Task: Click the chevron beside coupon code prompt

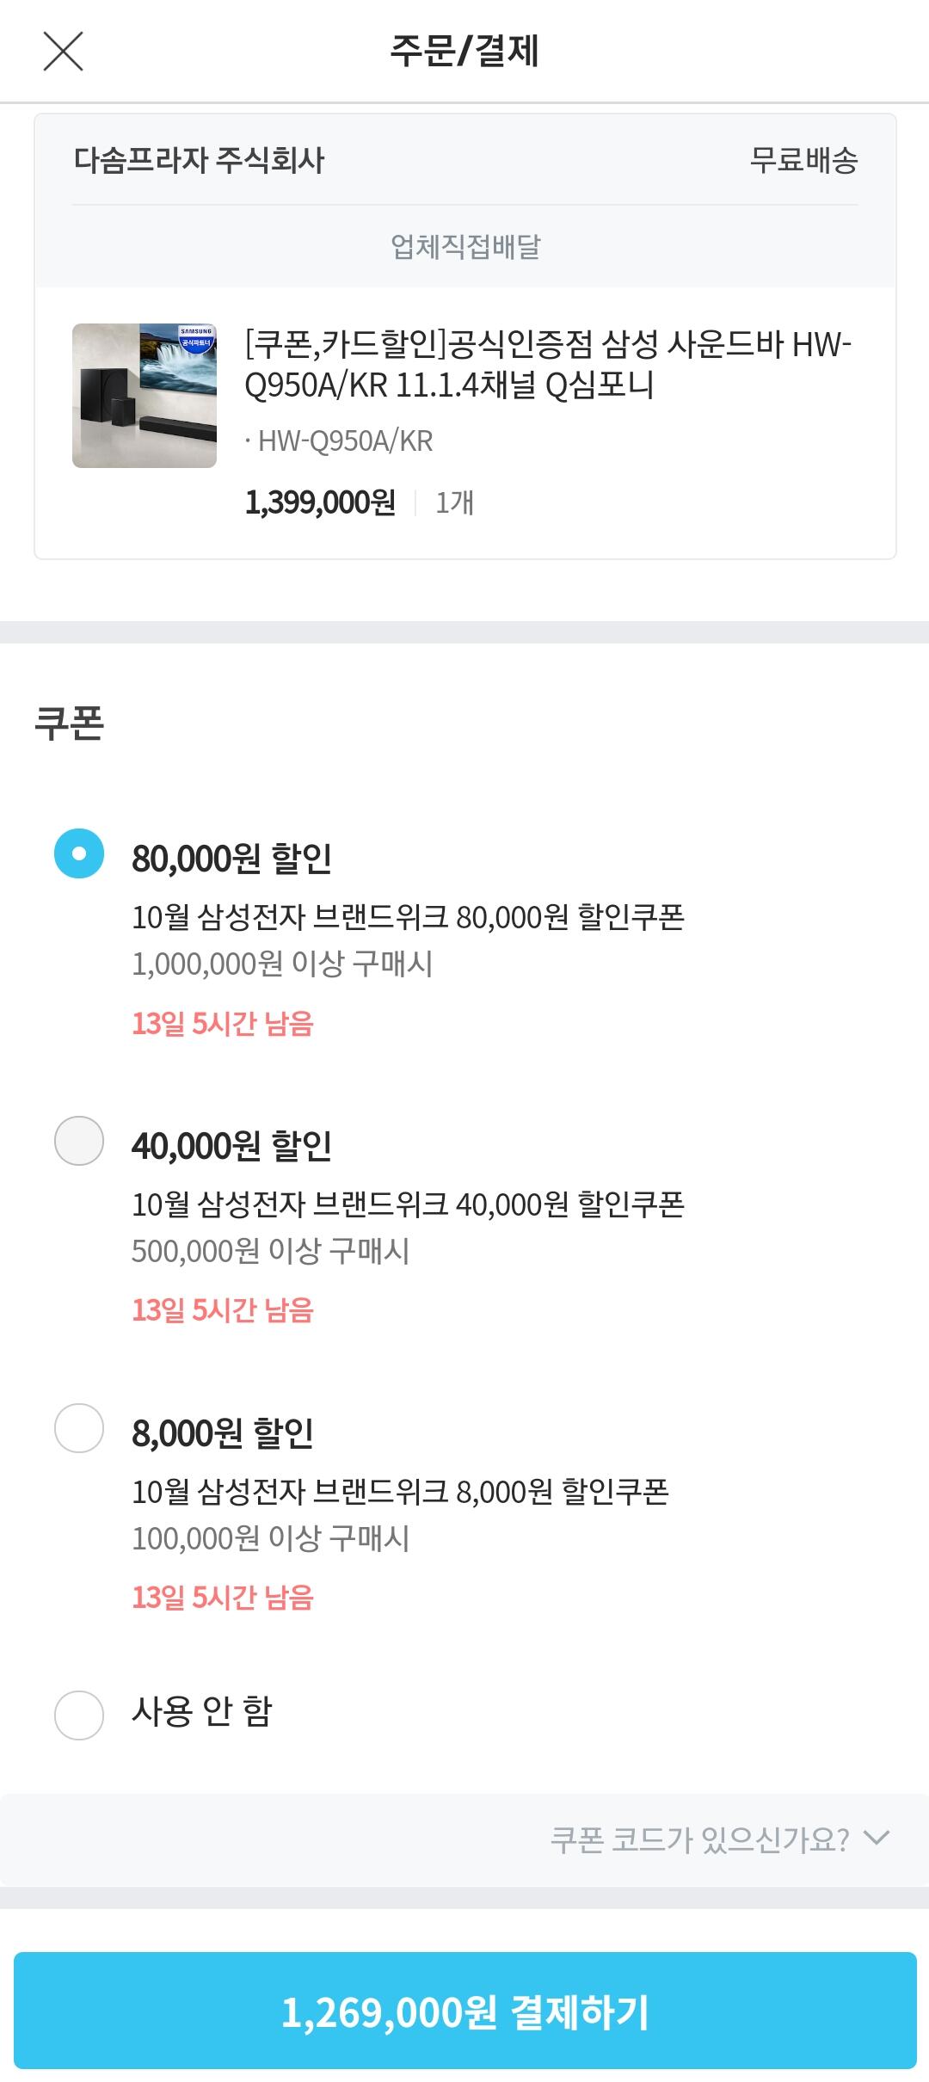Action: pyautogui.click(x=877, y=1839)
